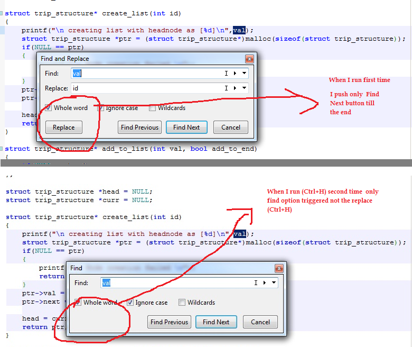Cancel the Find and Replace dialog
The height and width of the screenshot is (347, 412).
point(231,127)
